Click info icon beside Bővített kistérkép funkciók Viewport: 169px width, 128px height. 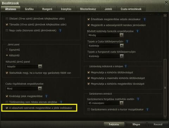pos(137,31)
